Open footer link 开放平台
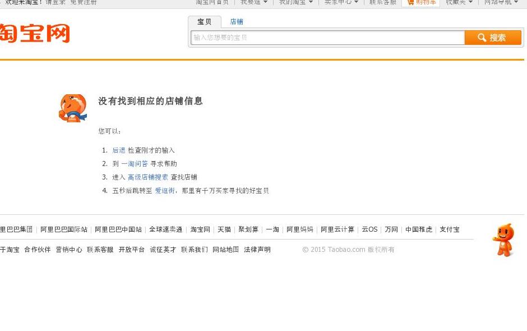 (131, 250)
